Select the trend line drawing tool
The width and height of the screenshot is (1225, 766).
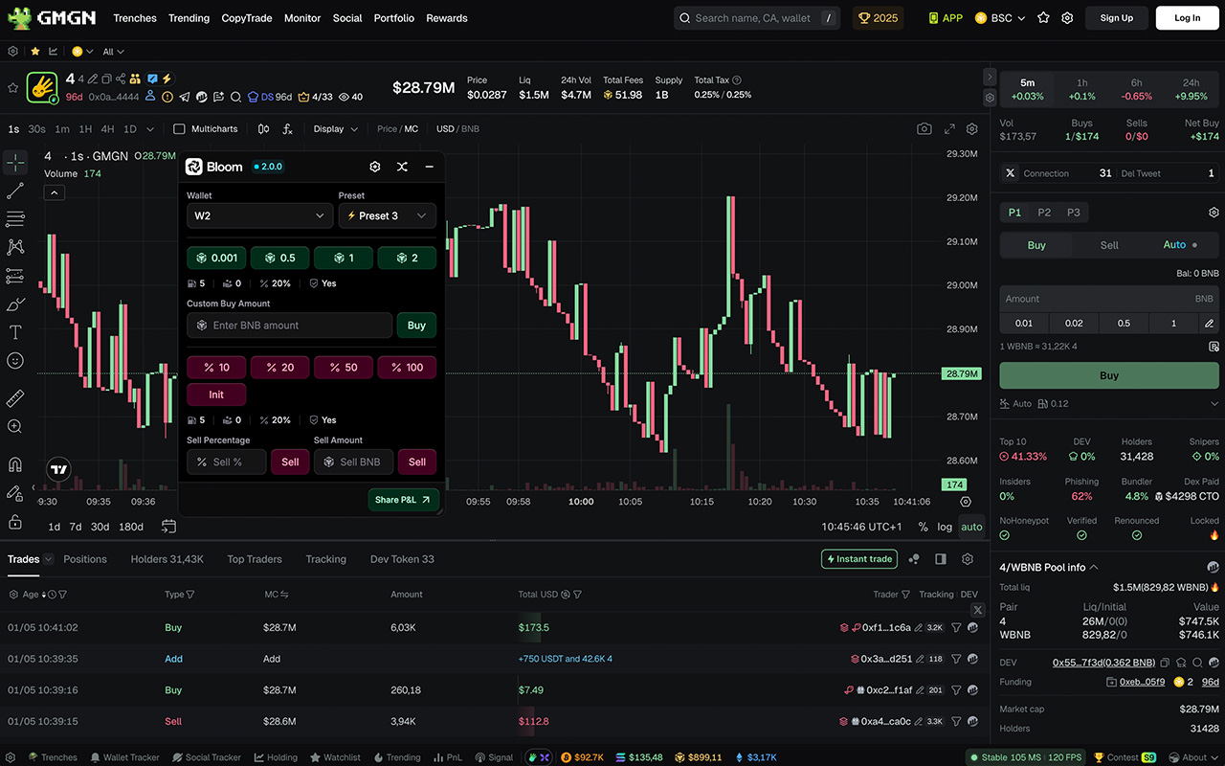[15, 191]
